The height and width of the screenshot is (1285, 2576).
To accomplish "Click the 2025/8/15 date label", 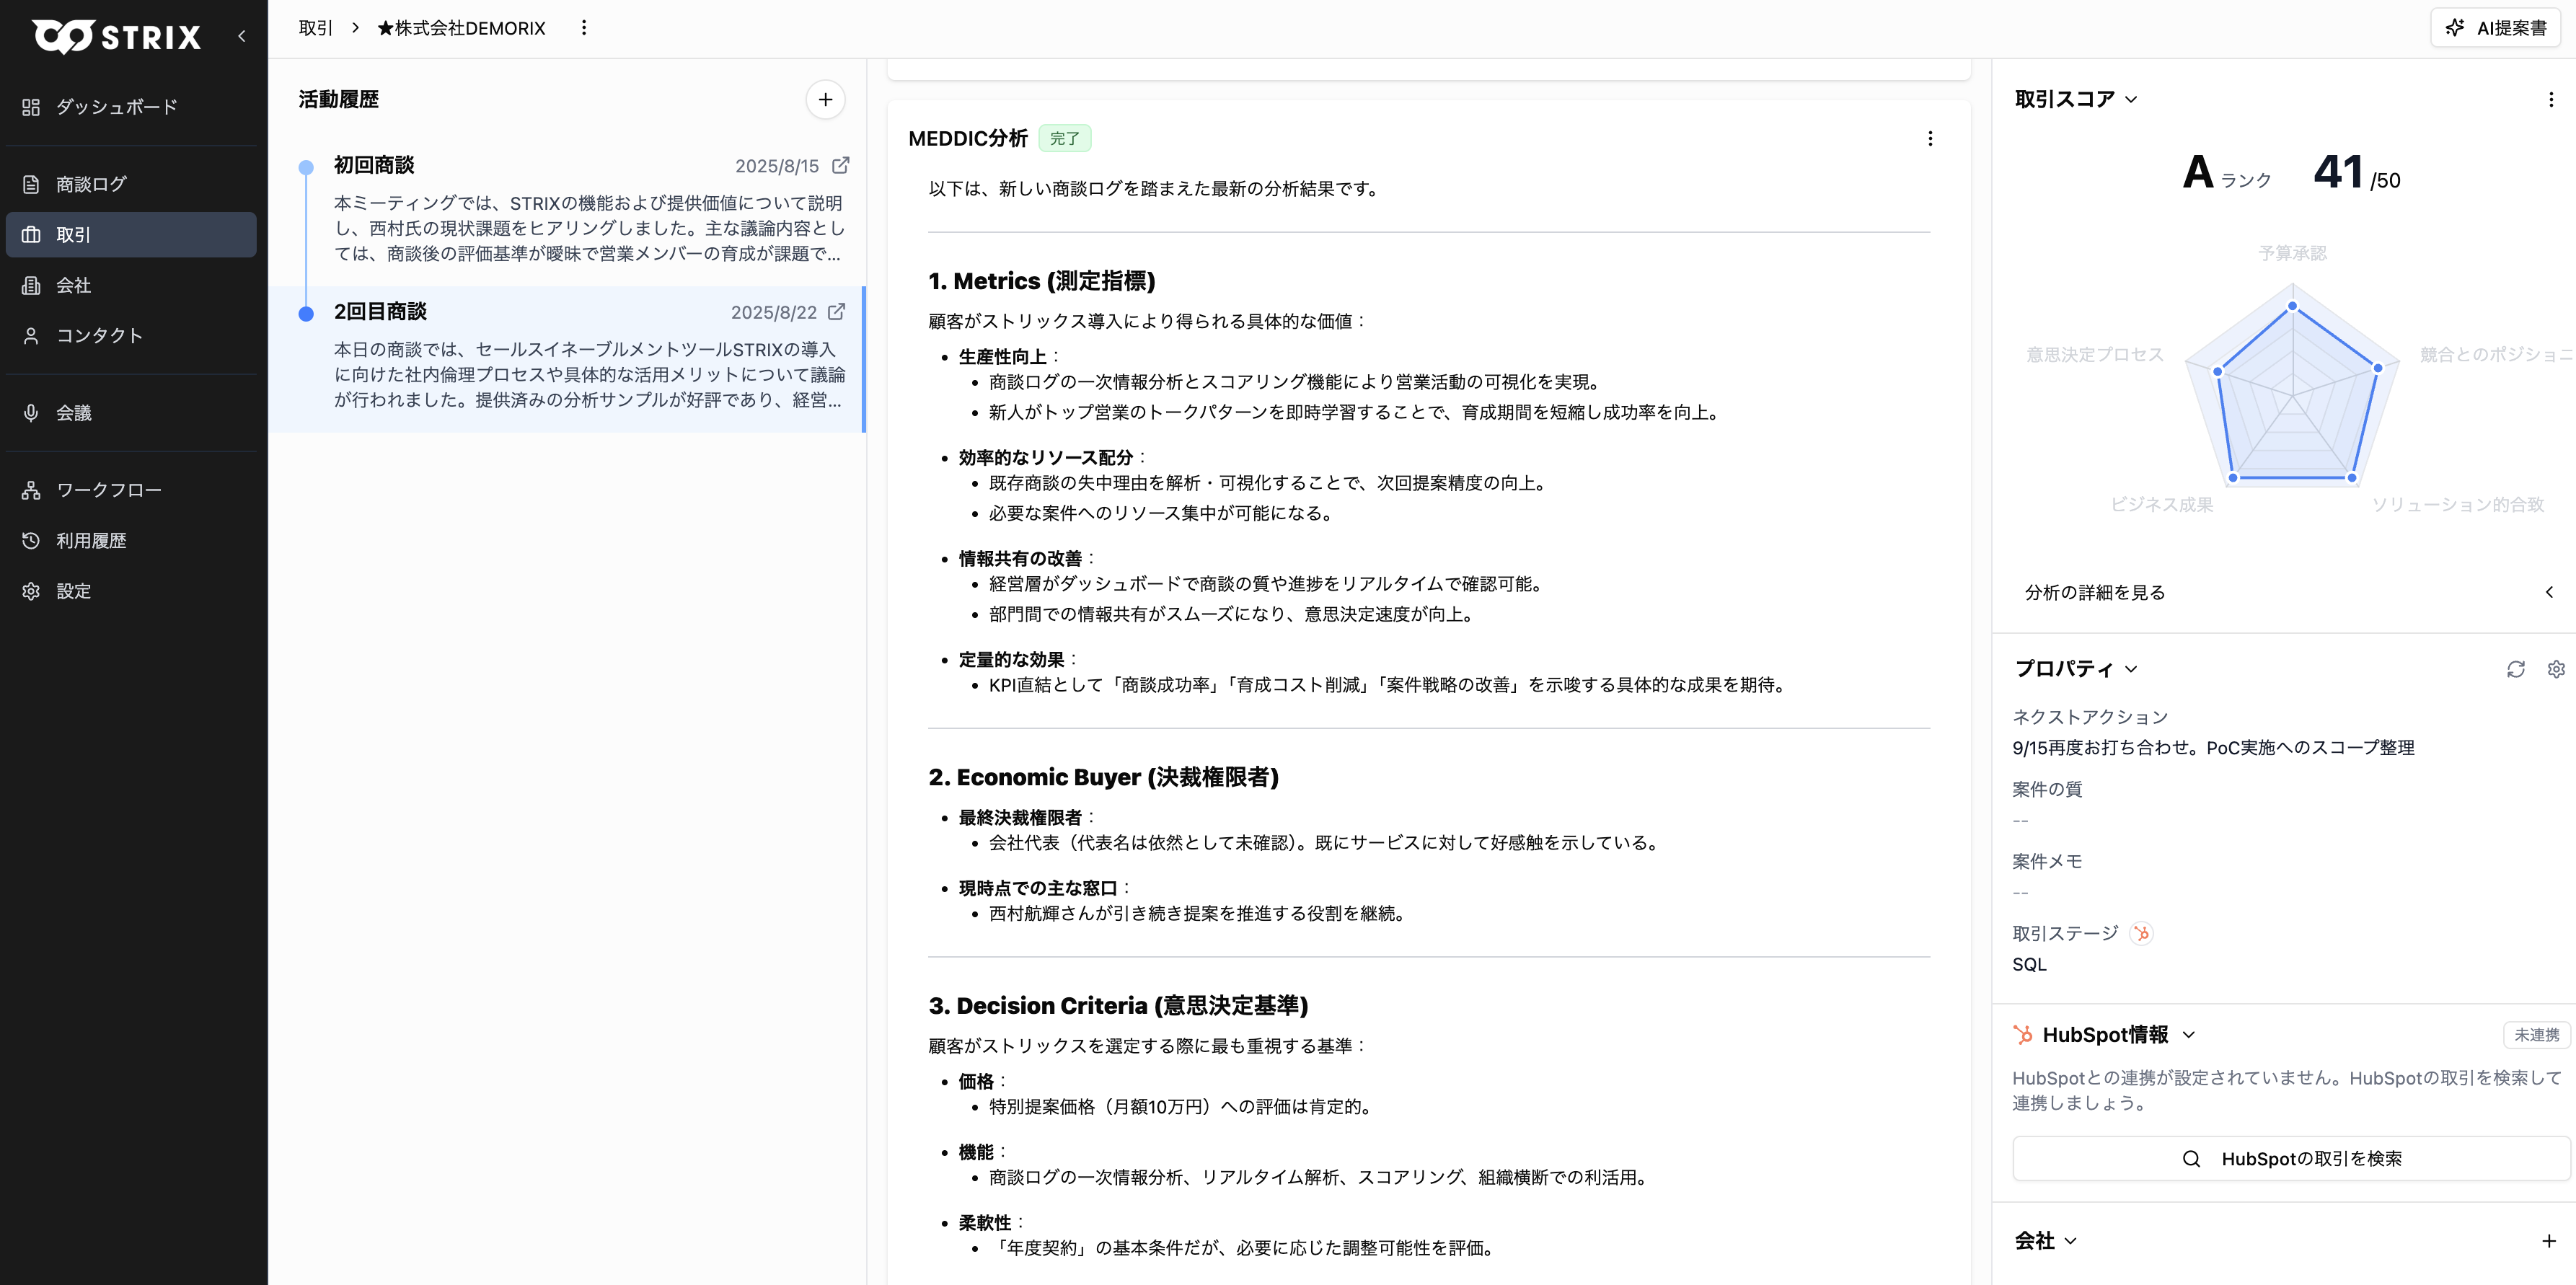I will (776, 166).
